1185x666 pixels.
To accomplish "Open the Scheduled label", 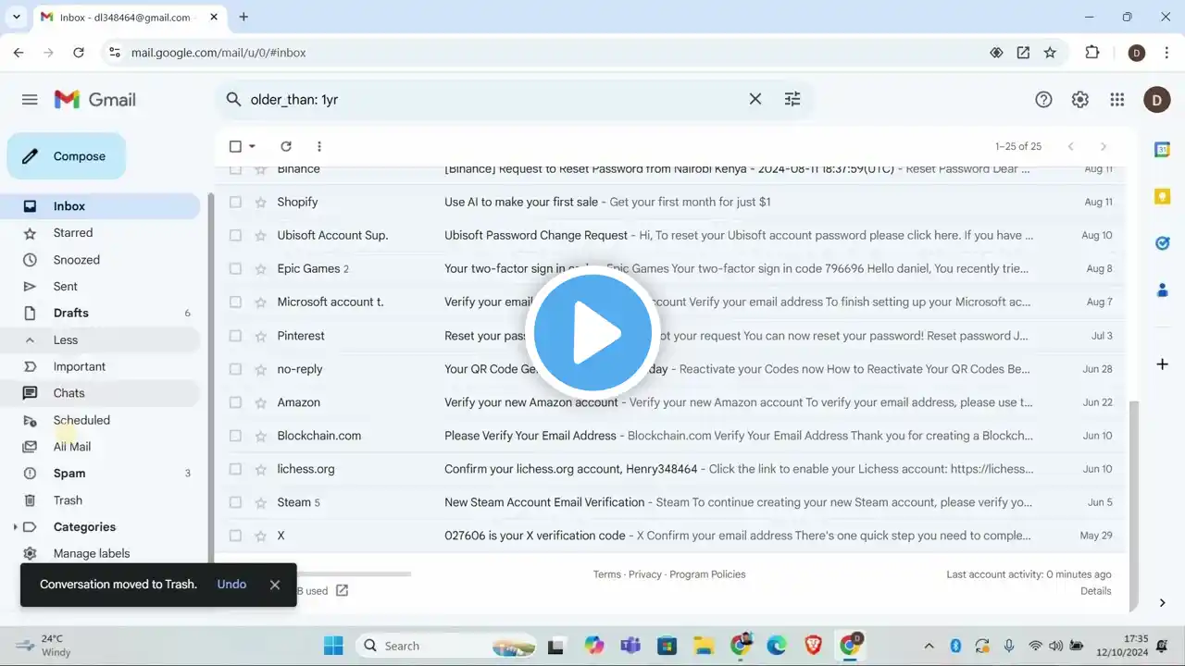I will (100, 420).
